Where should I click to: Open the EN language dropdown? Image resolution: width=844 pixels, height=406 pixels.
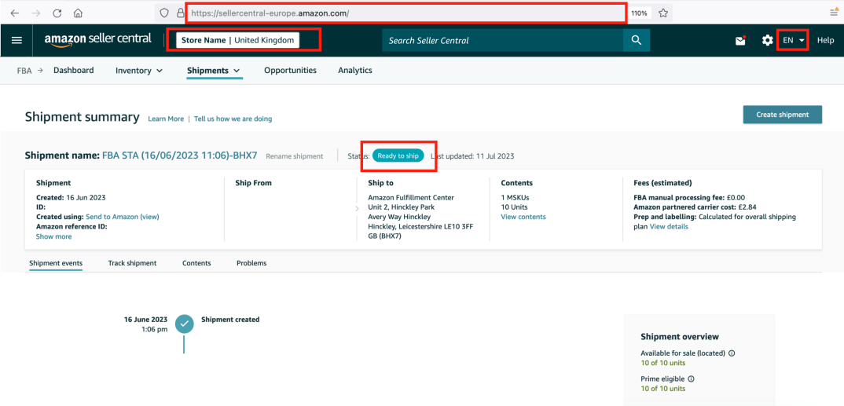pos(793,40)
